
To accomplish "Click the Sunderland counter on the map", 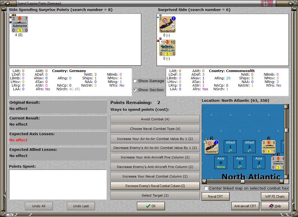I will pyautogui.click(x=211, y=147).
